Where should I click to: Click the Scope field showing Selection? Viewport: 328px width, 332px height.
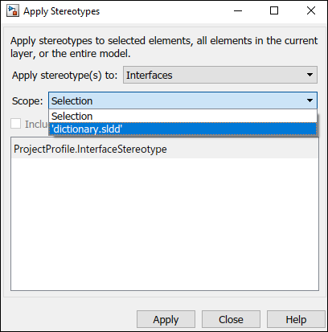point(182,100)
